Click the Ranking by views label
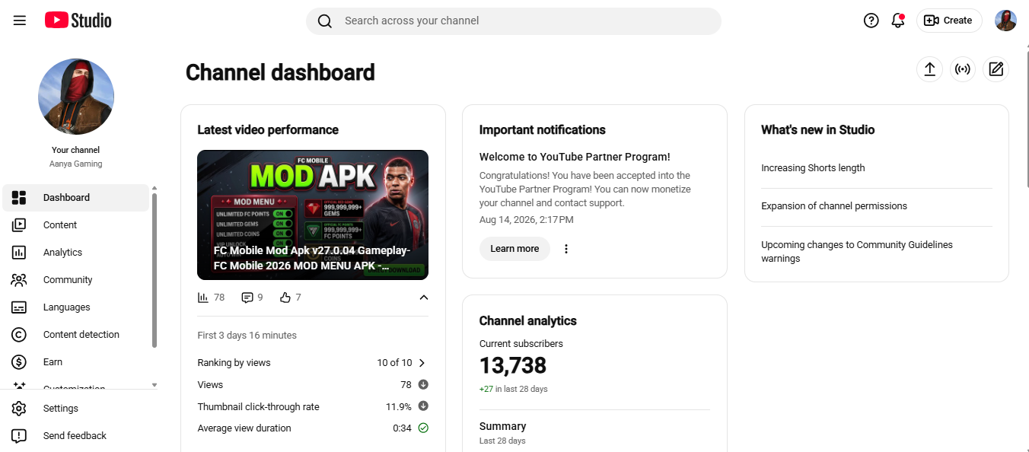This screenshot has width=1029, height=452. 234,363
